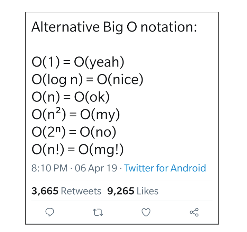Select the O(log n) term
Screen dimensions: 247x232
57,80
